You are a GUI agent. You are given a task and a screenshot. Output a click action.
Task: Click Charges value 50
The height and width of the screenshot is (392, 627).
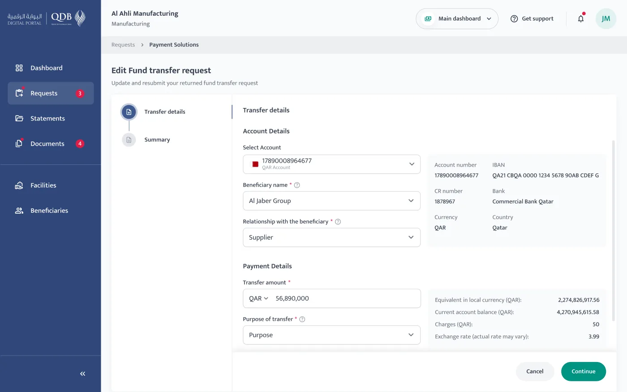pos(596,324)
